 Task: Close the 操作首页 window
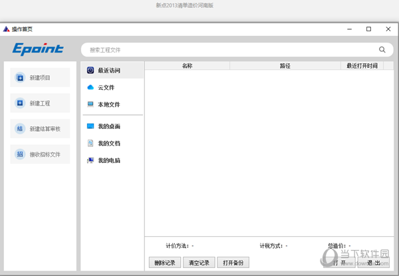pos(388,29)
